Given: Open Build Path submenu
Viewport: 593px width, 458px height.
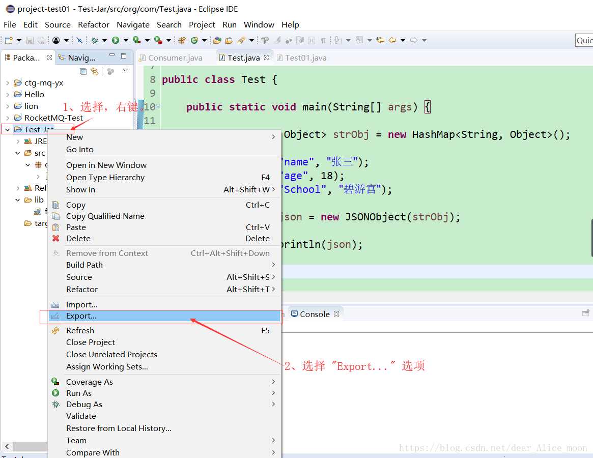Looking at the screenshot, I should click(x=165, y=265).
